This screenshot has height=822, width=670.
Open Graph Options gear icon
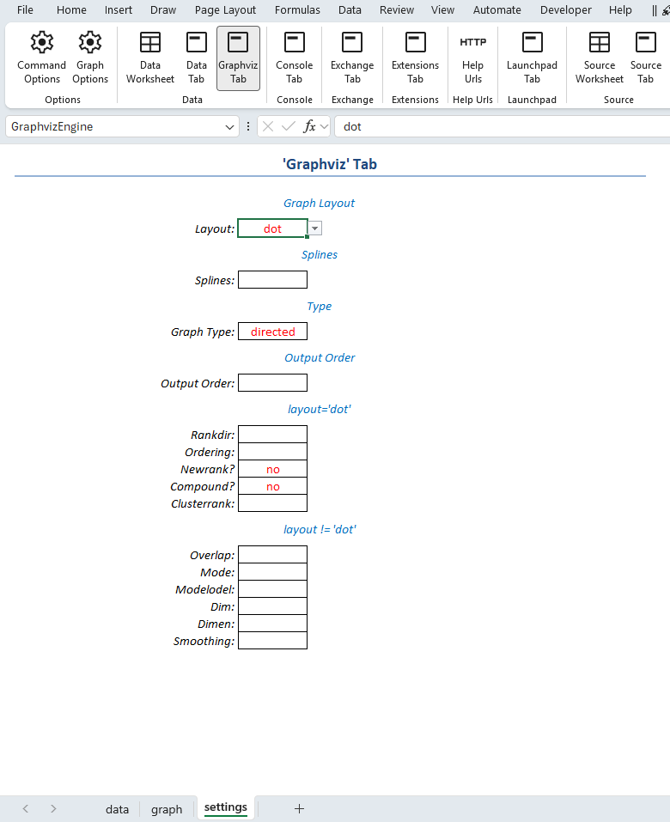pyautogui.click(x=90, y=58)
